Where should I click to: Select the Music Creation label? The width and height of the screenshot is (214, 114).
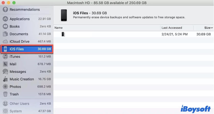[22, 79]
